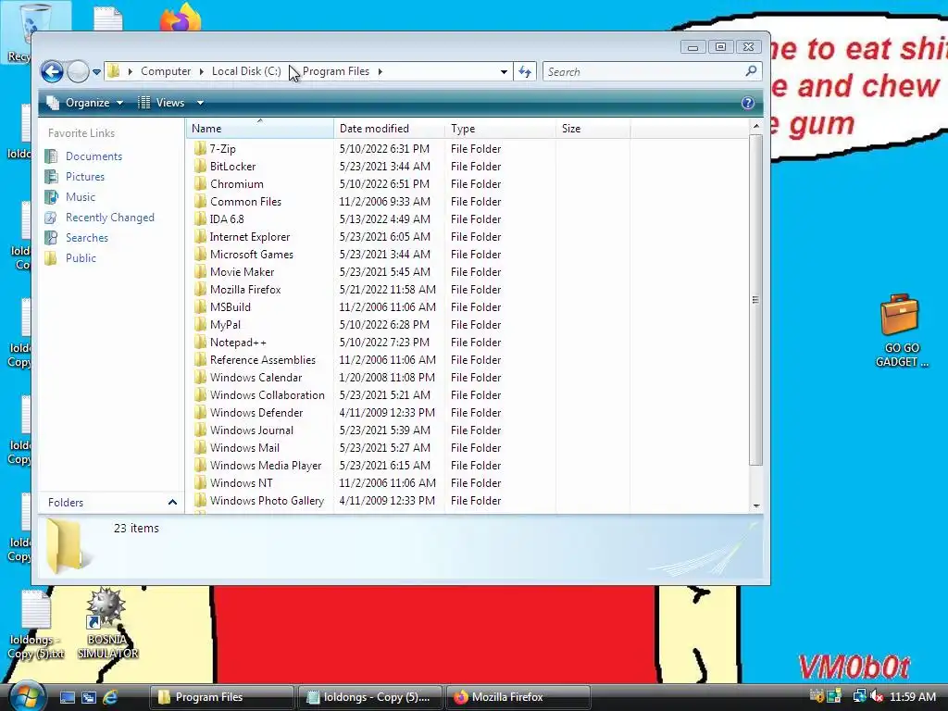Open the Organize menu
Image resolution: width=948 pixels, height=711 pixels.
click(86, 103)
